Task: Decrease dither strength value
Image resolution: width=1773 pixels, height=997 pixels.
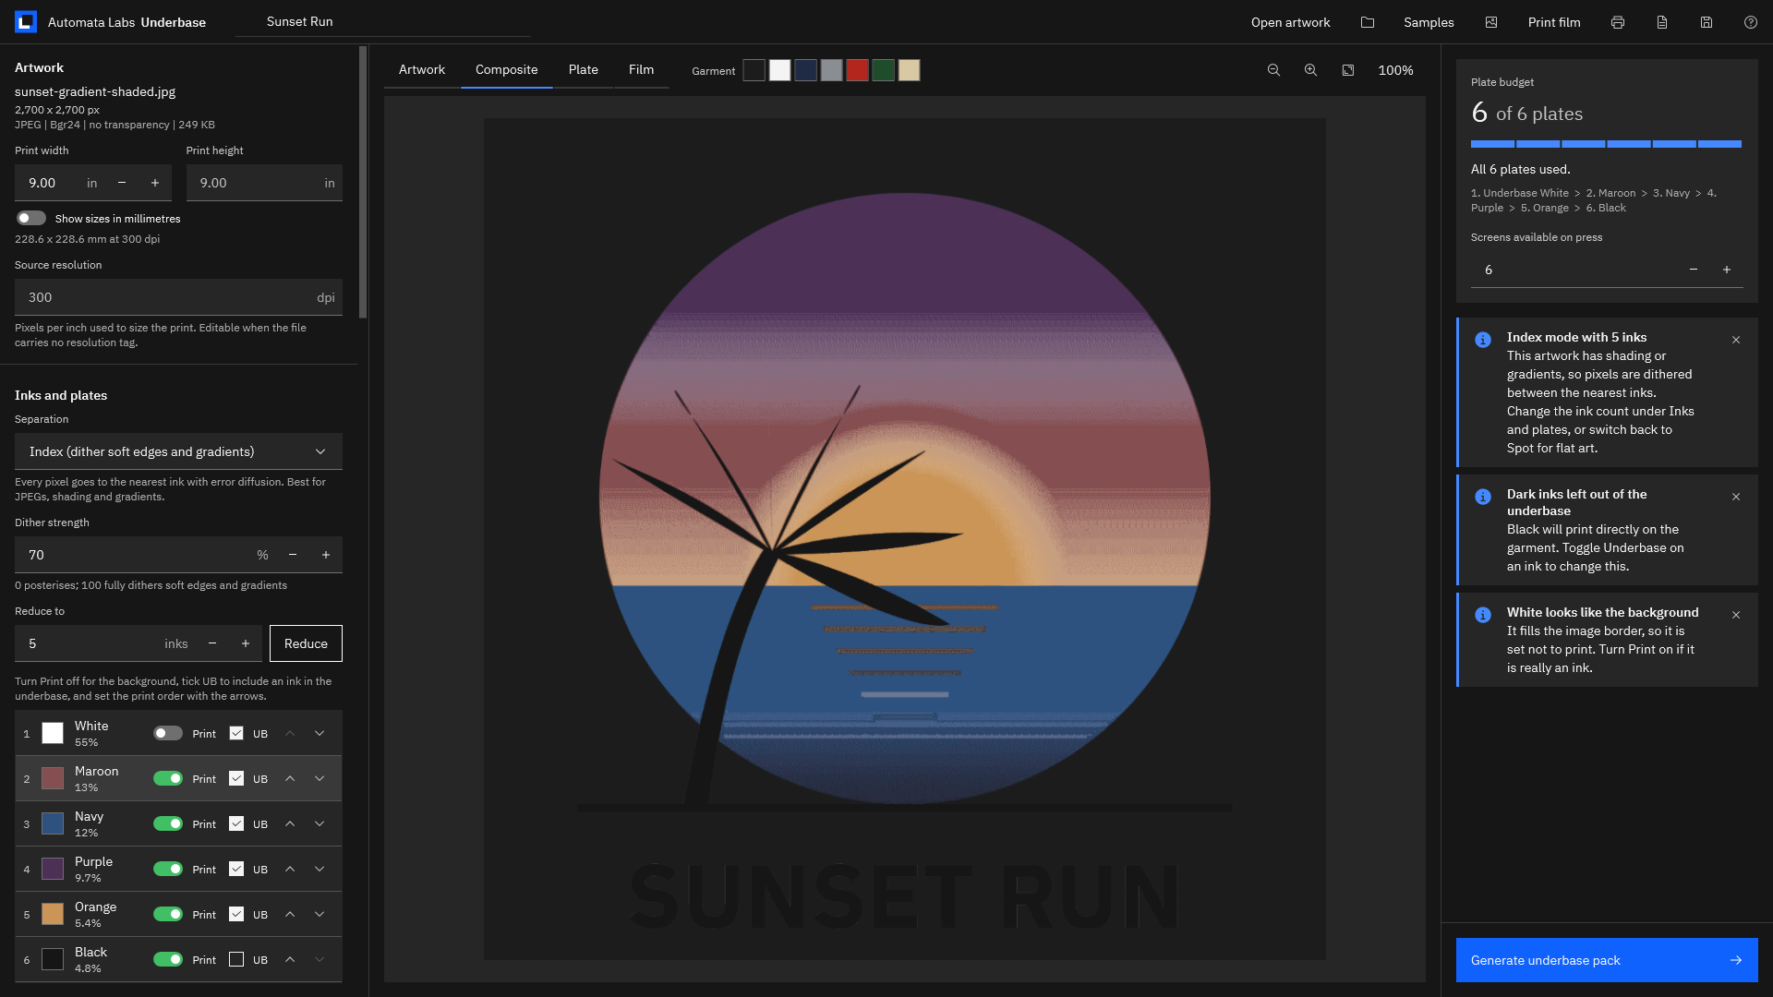Action: click(293, 555)
